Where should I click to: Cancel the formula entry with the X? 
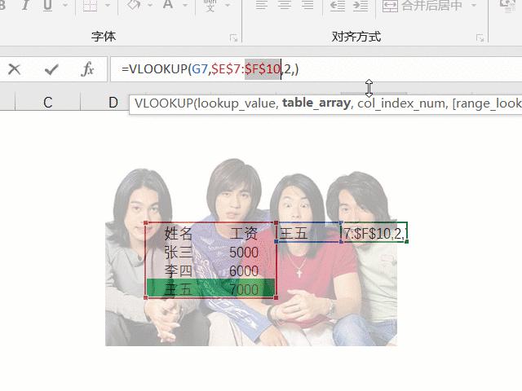click(x=15, y=69)
